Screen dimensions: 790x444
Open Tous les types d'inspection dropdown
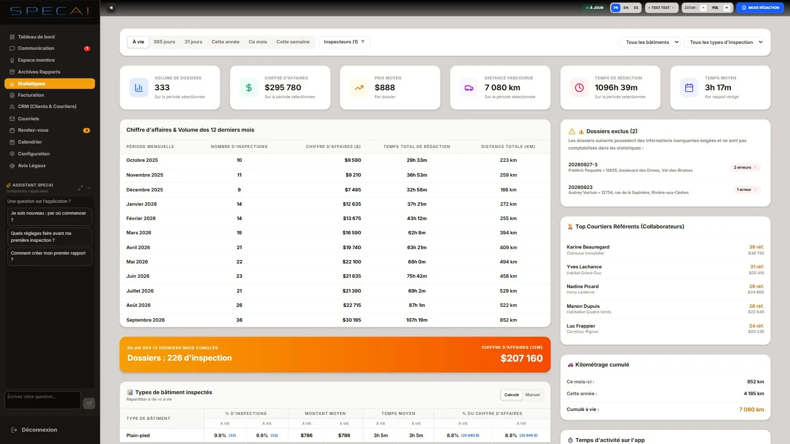724,42
